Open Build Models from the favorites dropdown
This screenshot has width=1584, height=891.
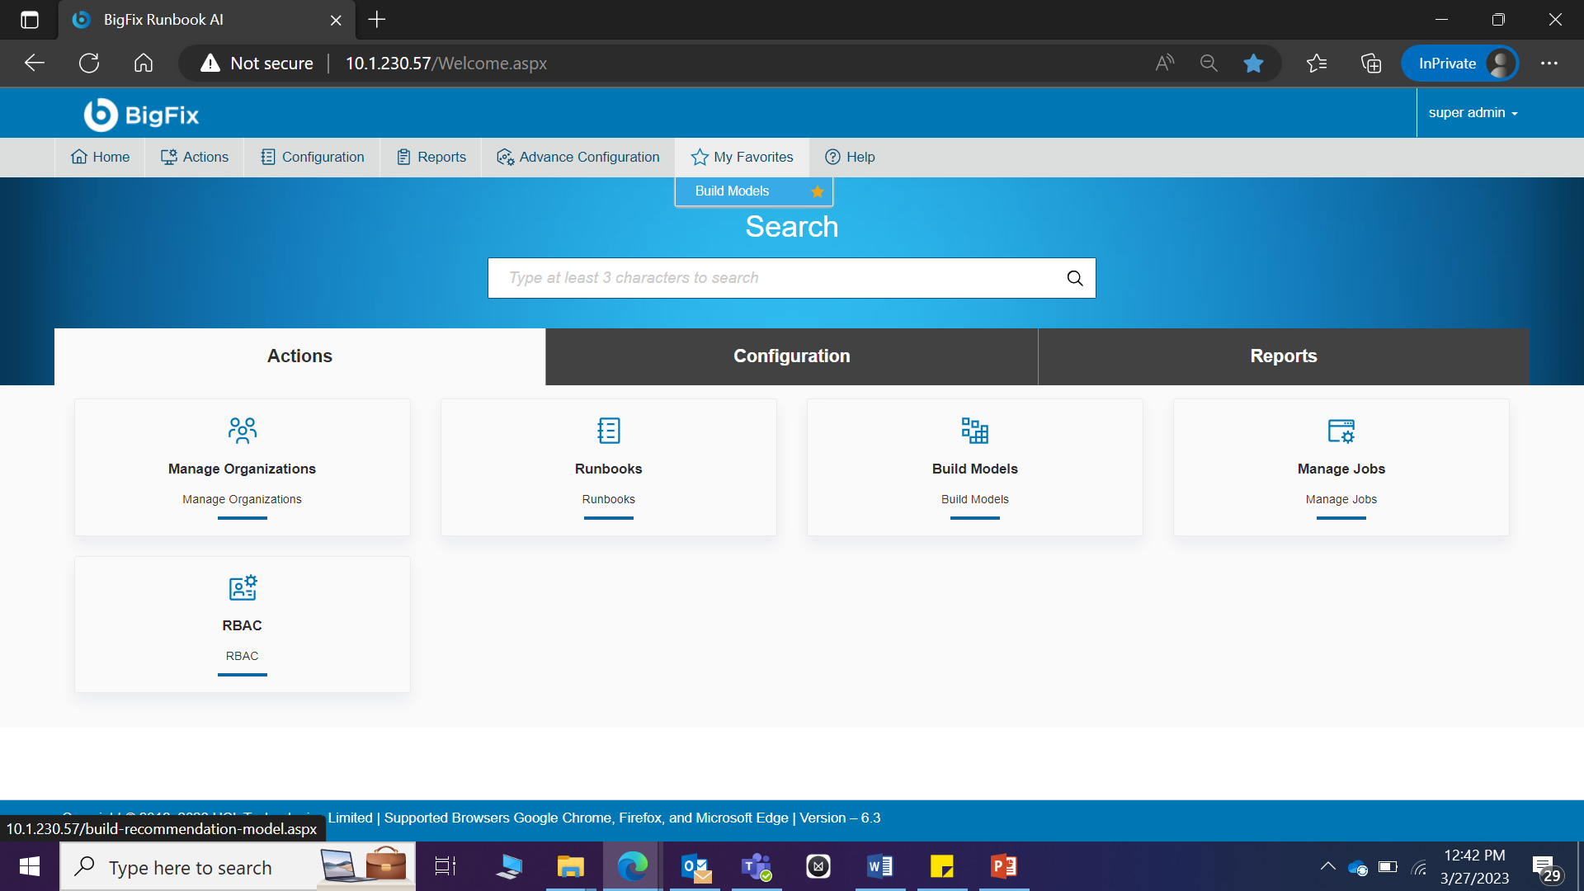click(x=732, y=191)
